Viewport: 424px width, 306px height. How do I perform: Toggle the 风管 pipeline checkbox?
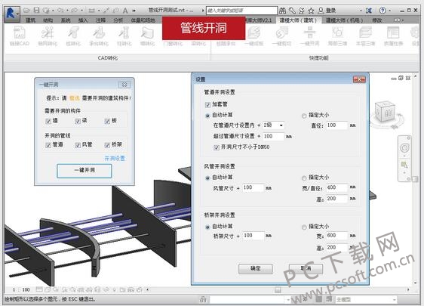(78, 145)
